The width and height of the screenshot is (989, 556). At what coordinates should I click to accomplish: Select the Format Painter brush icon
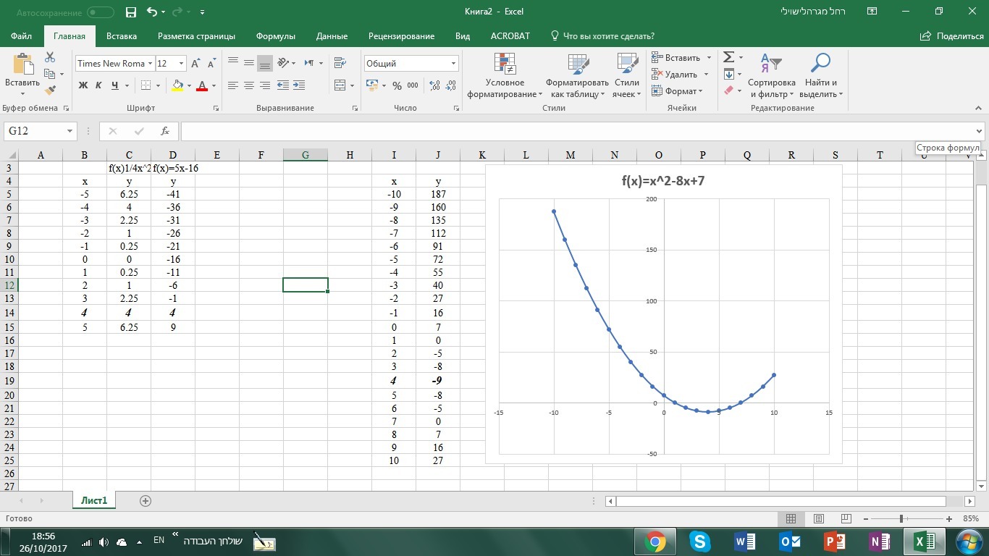[50, 90]
